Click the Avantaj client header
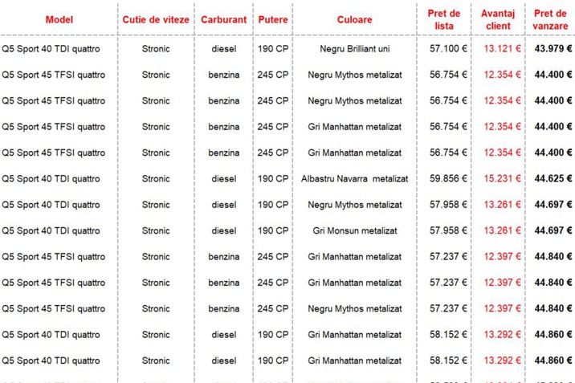The width and height of the screenshot is (575, 383). pyautogui.click(x=498, y=20)
